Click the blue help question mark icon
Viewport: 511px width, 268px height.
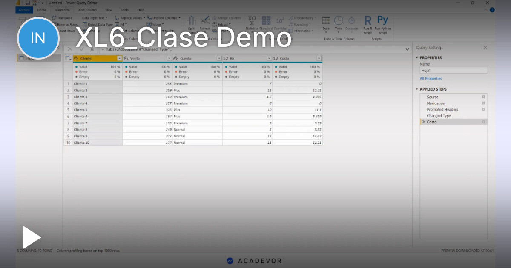click(x=492, y=10)
